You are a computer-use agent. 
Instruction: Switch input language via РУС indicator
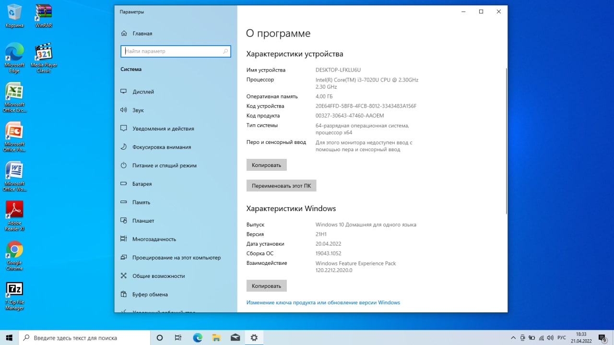coord(562,337)
